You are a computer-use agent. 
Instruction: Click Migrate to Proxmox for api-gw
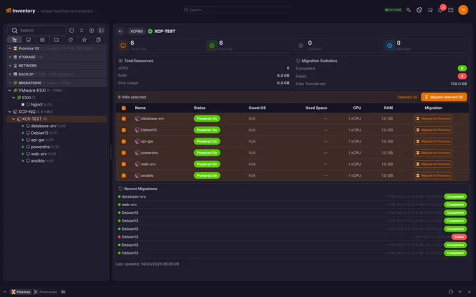click(x=433, y=142)
